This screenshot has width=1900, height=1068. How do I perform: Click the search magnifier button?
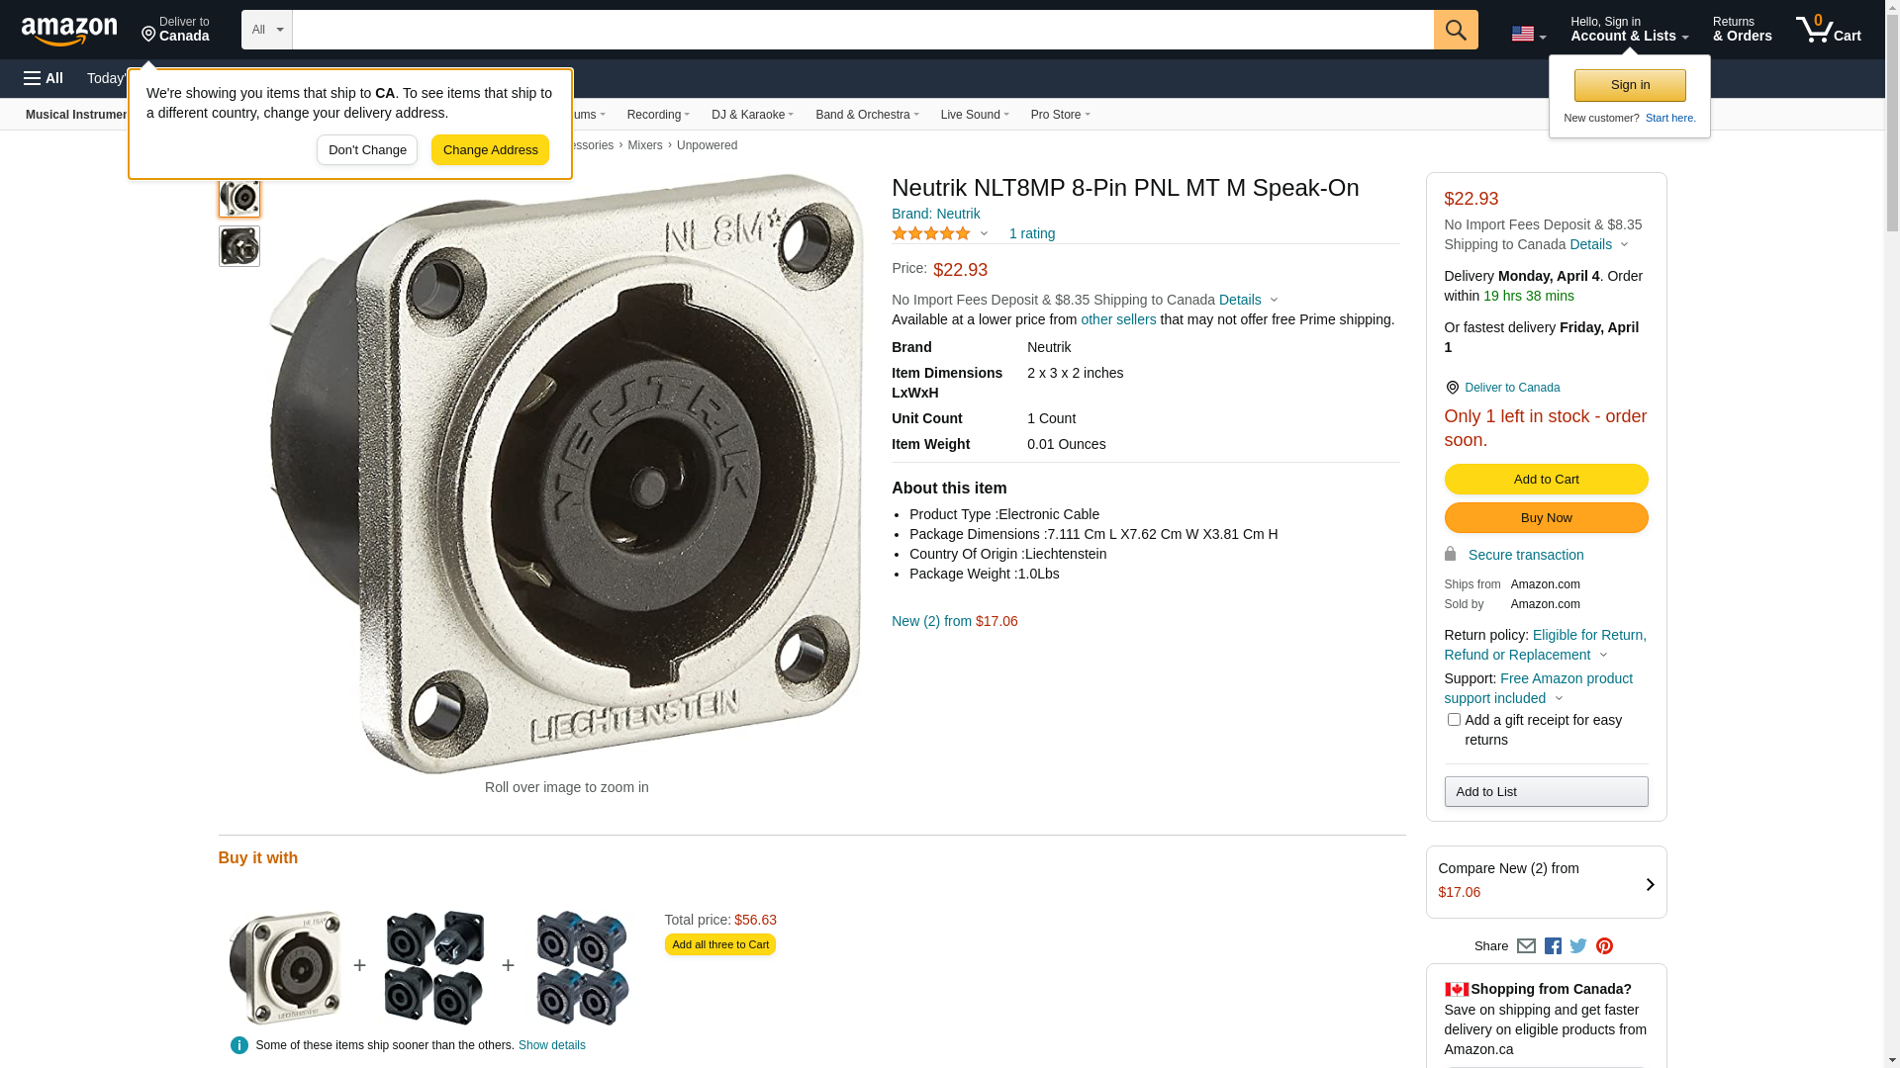1455,30
